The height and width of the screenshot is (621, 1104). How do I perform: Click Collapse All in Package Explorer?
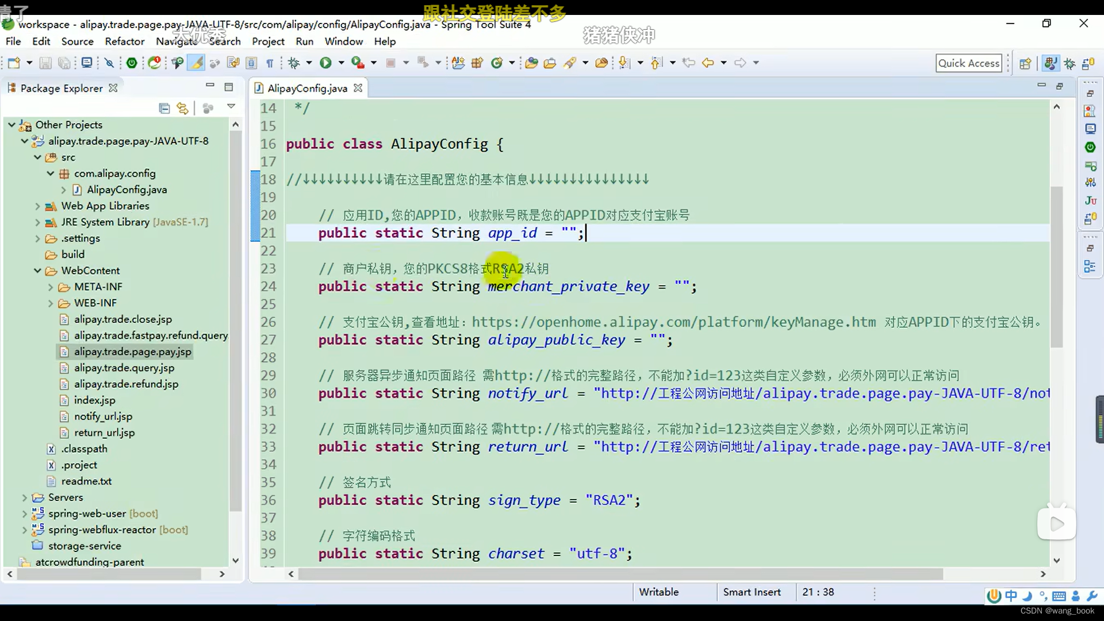pos(164,108)
